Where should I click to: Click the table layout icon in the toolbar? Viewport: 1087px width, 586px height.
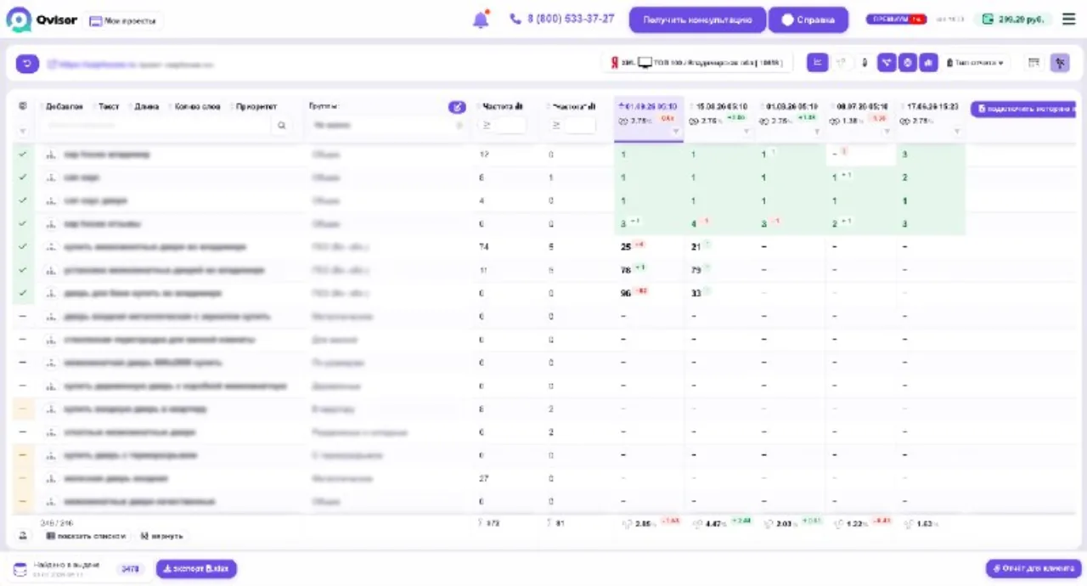[x=1033, y=63]
